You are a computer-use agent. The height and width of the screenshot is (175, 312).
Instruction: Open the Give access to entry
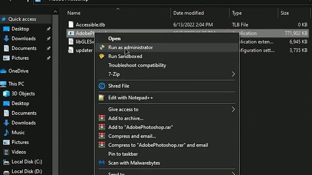tap(167, 109)
